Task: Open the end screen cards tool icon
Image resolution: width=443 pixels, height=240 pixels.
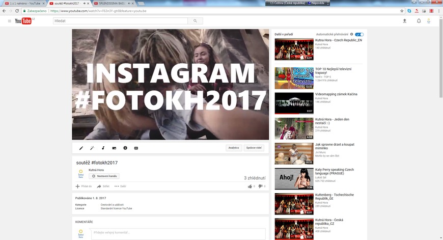Action: click(x=114, y=148)
